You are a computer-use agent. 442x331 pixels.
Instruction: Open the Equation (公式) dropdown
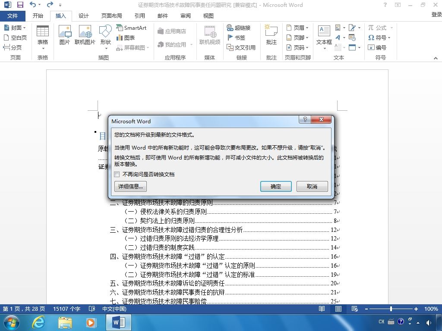[x=380, y=28]
